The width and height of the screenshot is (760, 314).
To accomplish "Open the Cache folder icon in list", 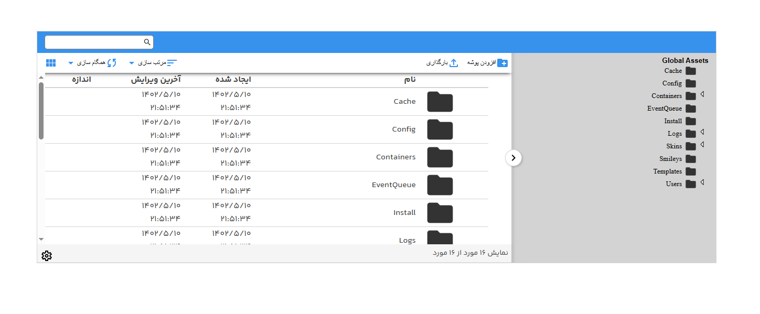I will (x=440, y=102).
